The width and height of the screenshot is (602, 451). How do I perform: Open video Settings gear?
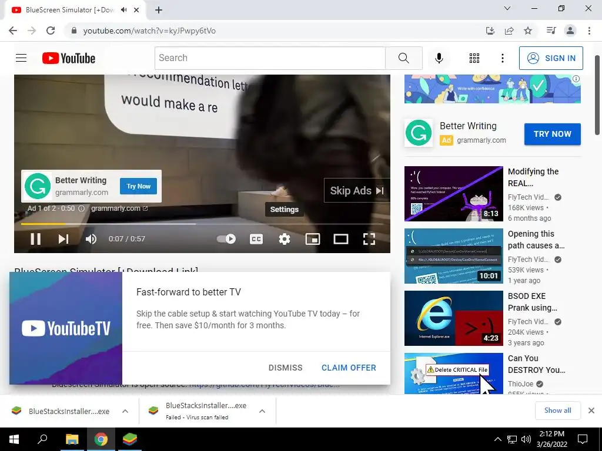[285, 239]
